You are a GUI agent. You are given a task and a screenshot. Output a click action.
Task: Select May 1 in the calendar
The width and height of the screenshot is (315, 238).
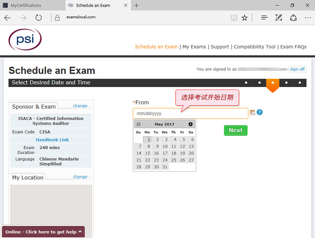(x=147, y=140)
